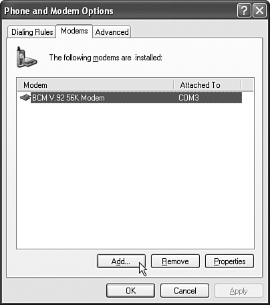Open Properties for the selected modem
This screenshot has width=270, height=305.
click(x=229, y=261)
